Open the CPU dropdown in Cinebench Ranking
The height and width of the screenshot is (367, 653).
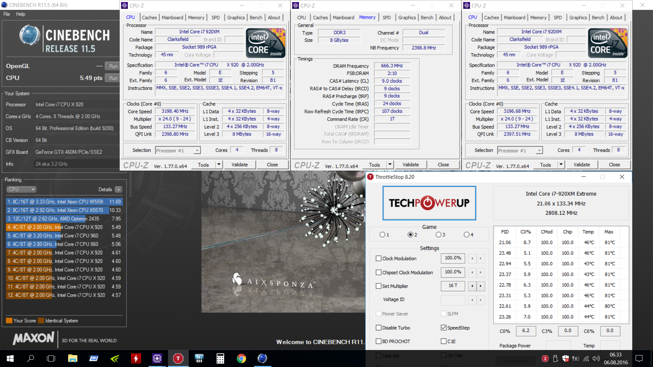coord(21,189)
